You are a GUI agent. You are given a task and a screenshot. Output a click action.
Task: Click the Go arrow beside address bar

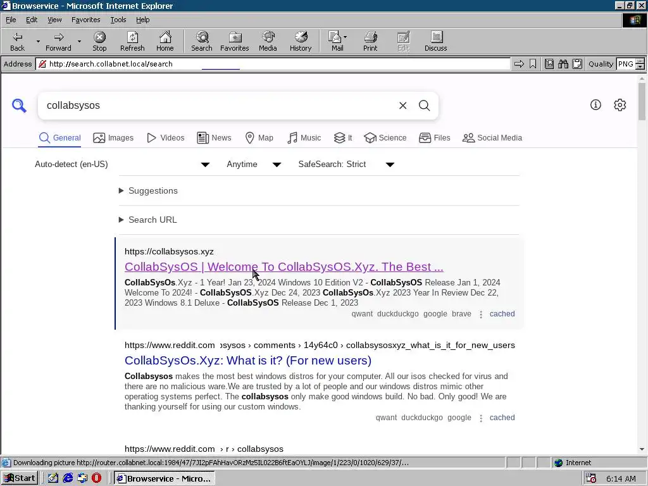519,64
